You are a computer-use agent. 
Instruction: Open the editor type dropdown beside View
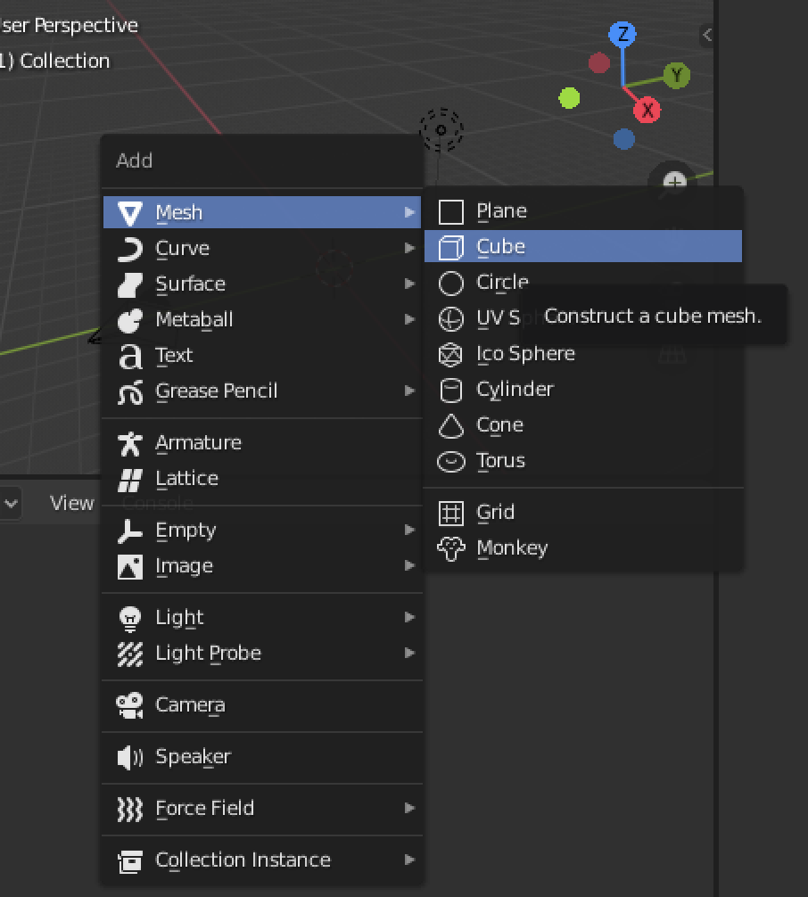(x=11, y=504)
